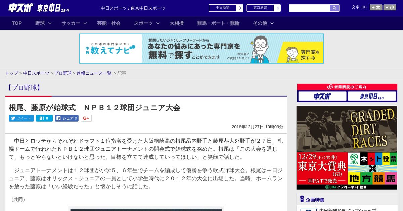This screenshot has width=403, height=211.
Task: Click （共同） credit text
Action: pos(18,199)
